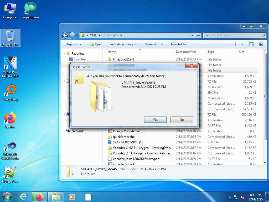
Task: Click the file list vertical scrollbar
Action: pos(265,97)
